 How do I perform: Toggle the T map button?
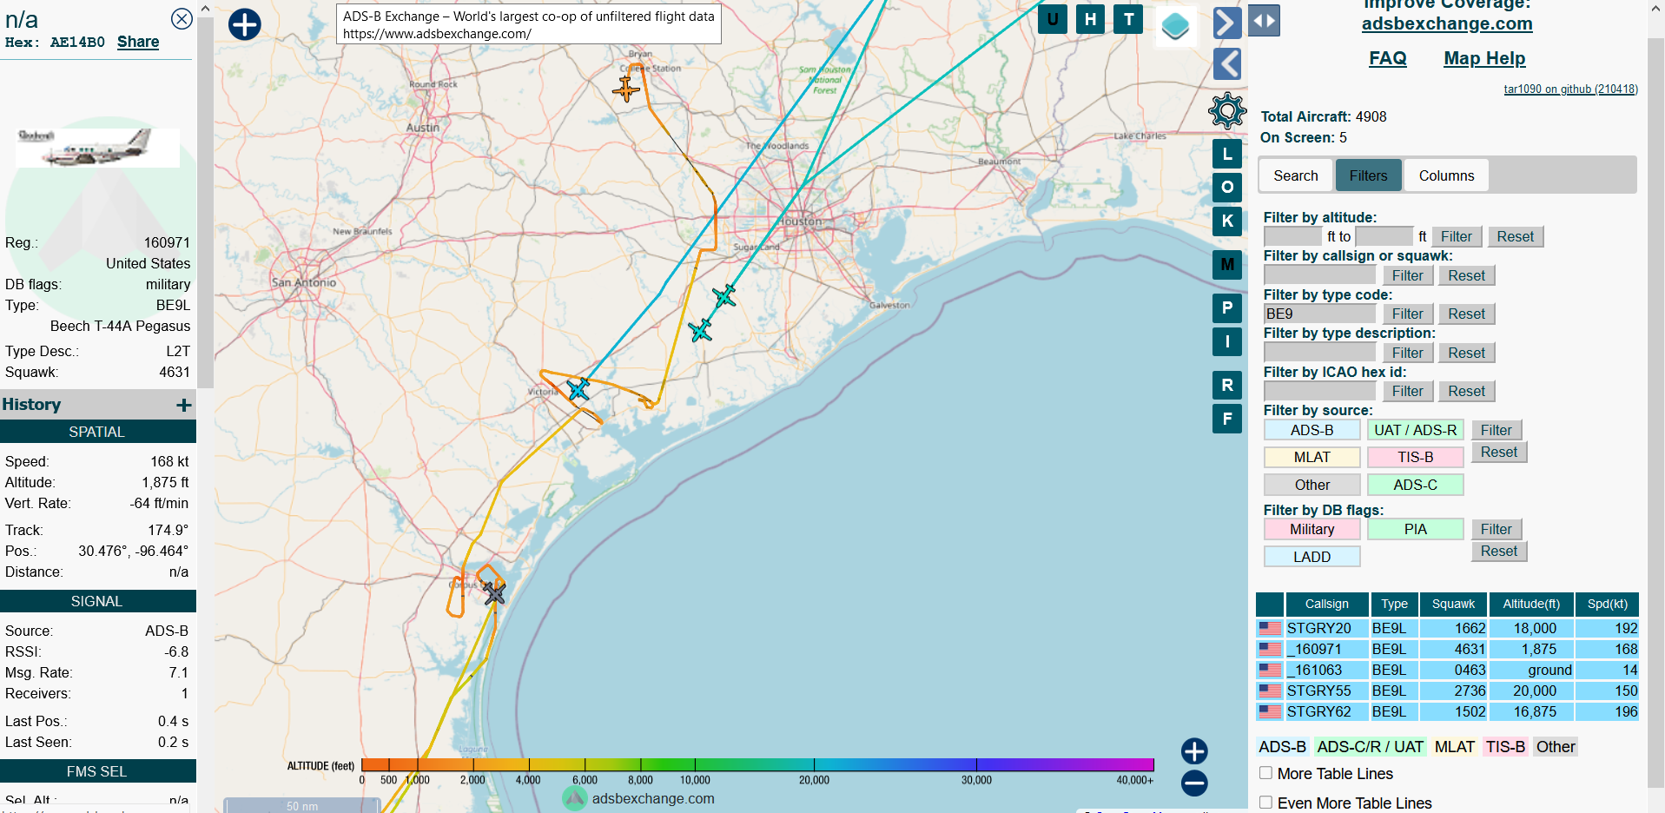tap(1128, 19)
